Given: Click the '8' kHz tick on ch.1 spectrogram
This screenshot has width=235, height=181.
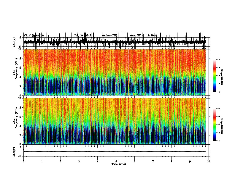Looking at the screenshot, I should pos(21,59).
